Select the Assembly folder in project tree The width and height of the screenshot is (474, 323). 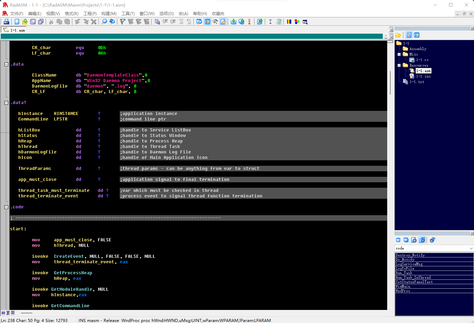(418, 49)
